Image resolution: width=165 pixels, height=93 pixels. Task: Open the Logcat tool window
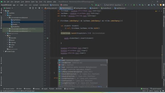tap(45, 89)
